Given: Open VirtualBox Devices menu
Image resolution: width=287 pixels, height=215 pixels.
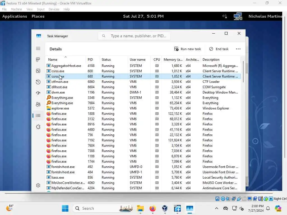Looking at the screenshot, I should (x=54, y=9).
